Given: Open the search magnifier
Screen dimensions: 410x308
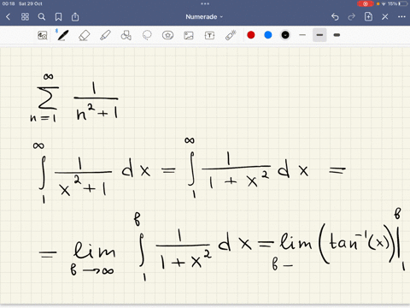Looking at the screenshot, I should pyautogui.click(x=42, y=17).
